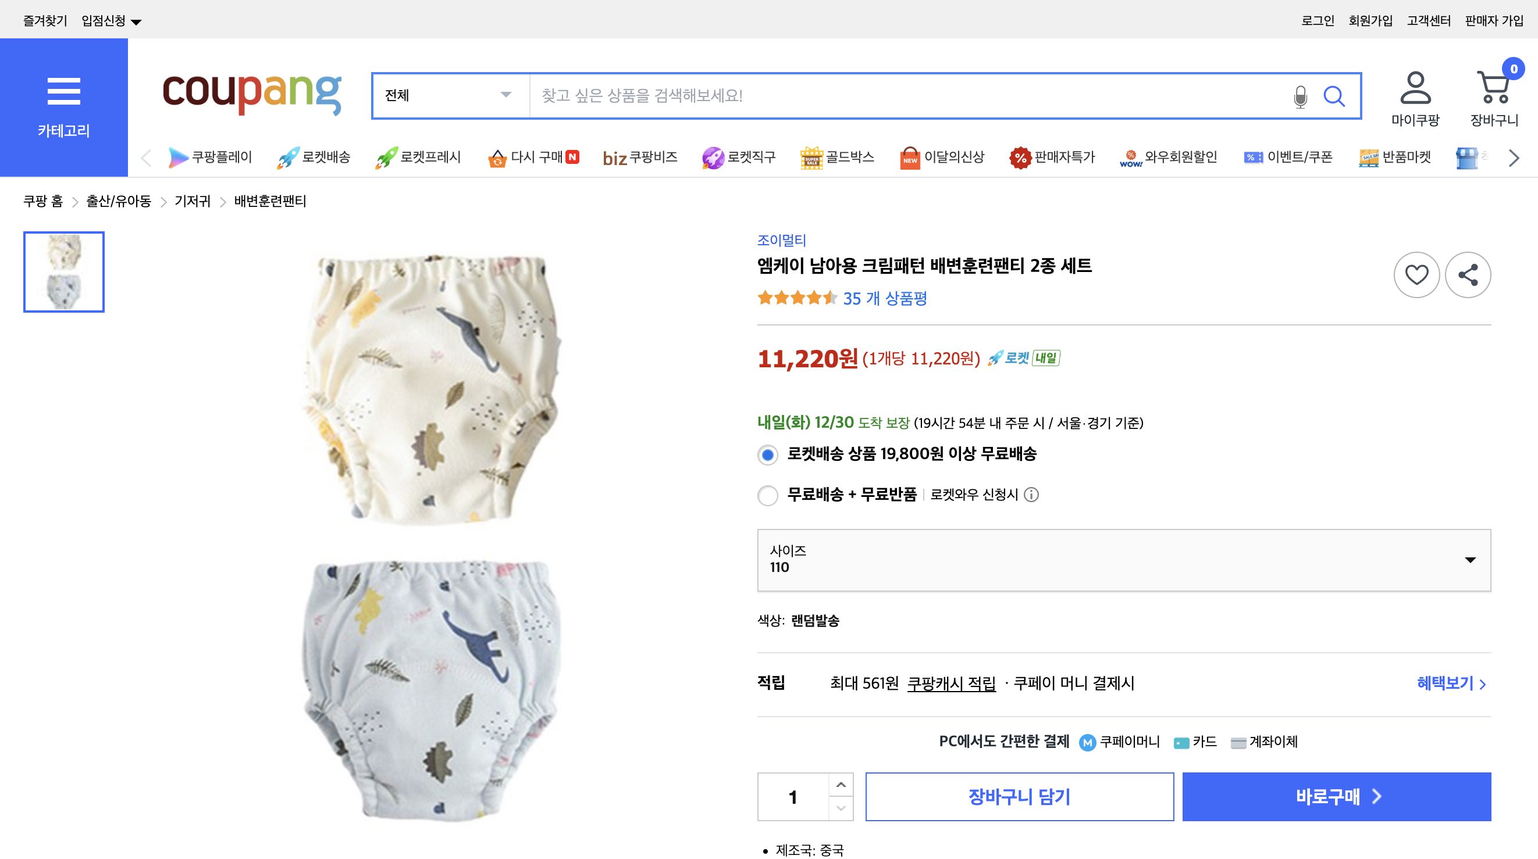Open the share icon next to wishlist
This screenshot has height=859, width=1538.
tap(1469, 275)
